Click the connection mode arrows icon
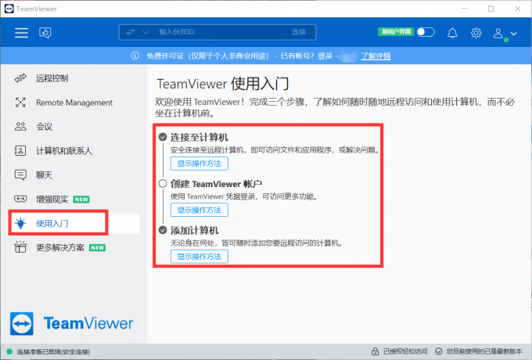 click(131, 32)
